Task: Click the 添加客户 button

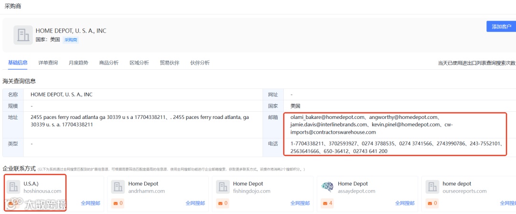Action: [x=501, y=26]
